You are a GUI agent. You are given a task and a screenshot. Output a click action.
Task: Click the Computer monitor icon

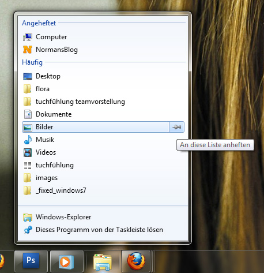[x=28, y=37]
